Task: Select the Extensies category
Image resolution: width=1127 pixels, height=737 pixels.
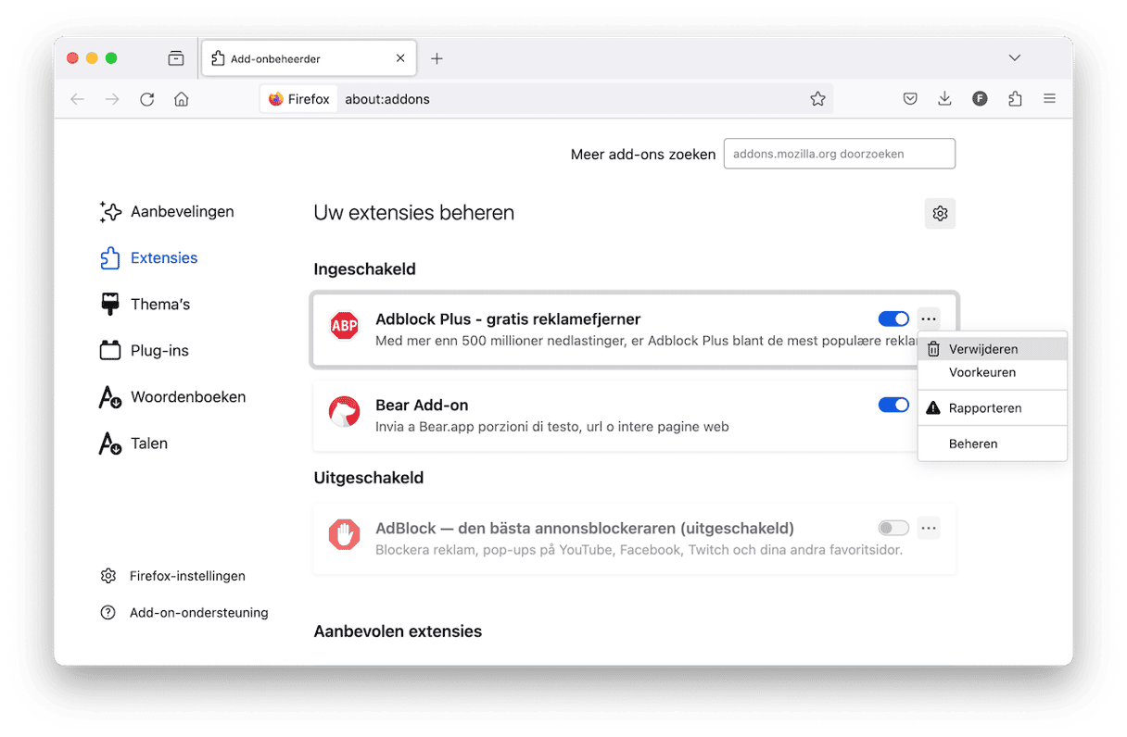Action: click(149, 258)
